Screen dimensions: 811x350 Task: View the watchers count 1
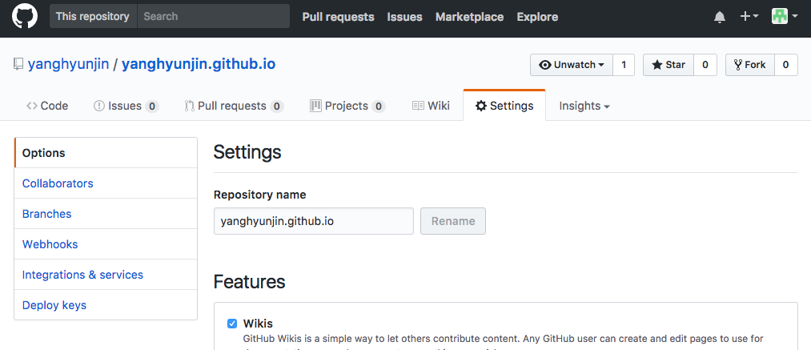click(624, 65)
